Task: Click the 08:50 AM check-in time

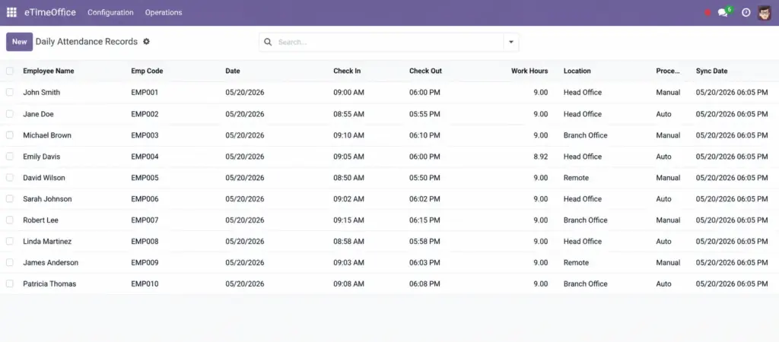Action: [348, 178]
